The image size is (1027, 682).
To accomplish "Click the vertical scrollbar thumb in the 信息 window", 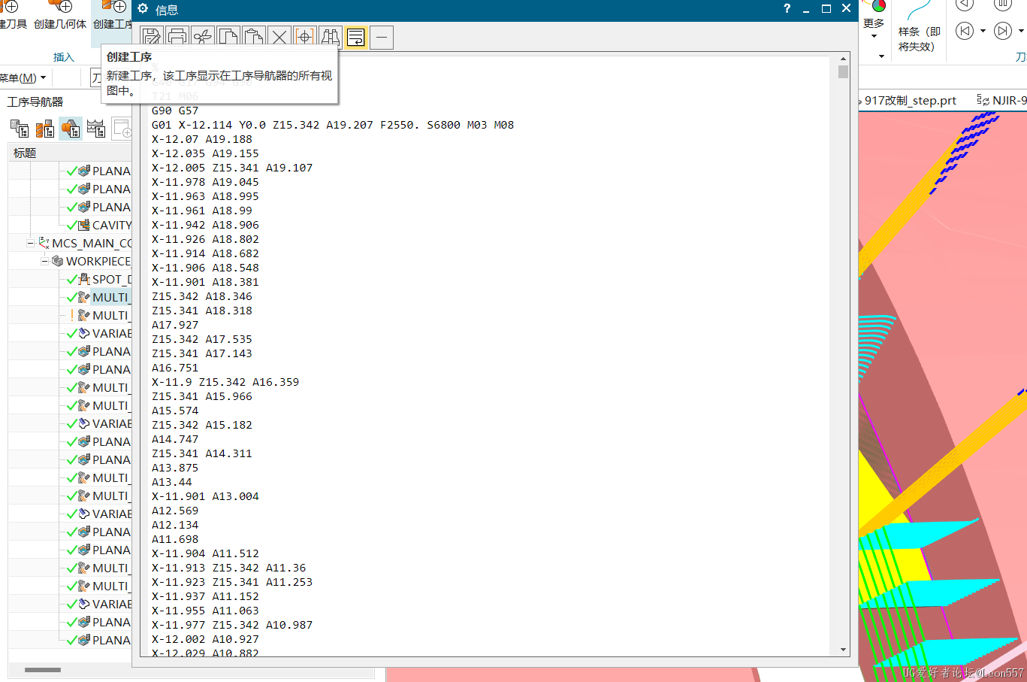I will [843, 71].
